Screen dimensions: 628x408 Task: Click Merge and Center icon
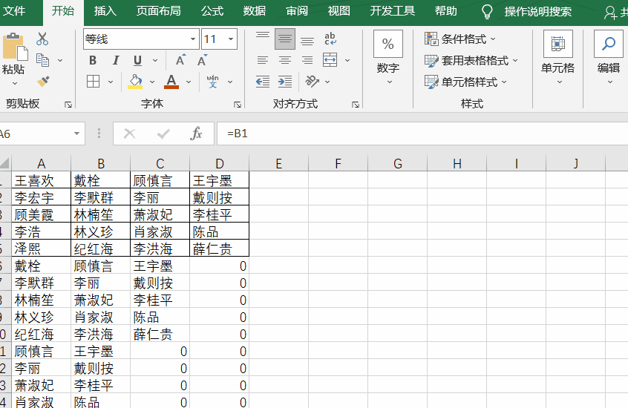pos(330,60)
